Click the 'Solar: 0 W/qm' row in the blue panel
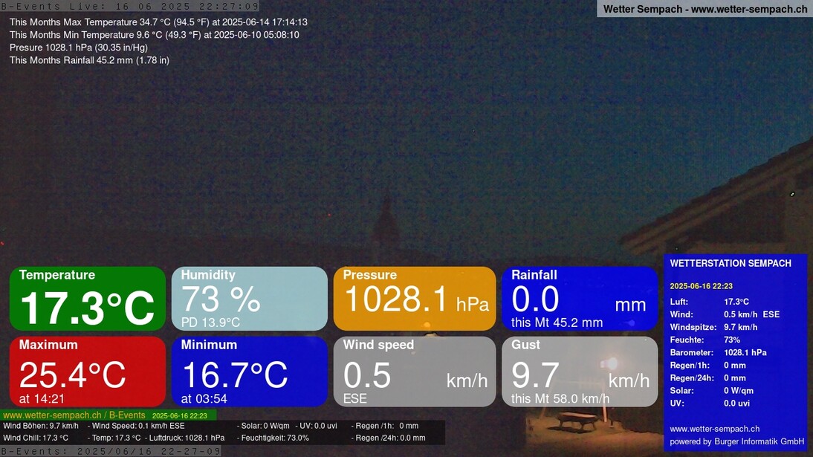This screenshot has height=457, width=813. (711, 391)
